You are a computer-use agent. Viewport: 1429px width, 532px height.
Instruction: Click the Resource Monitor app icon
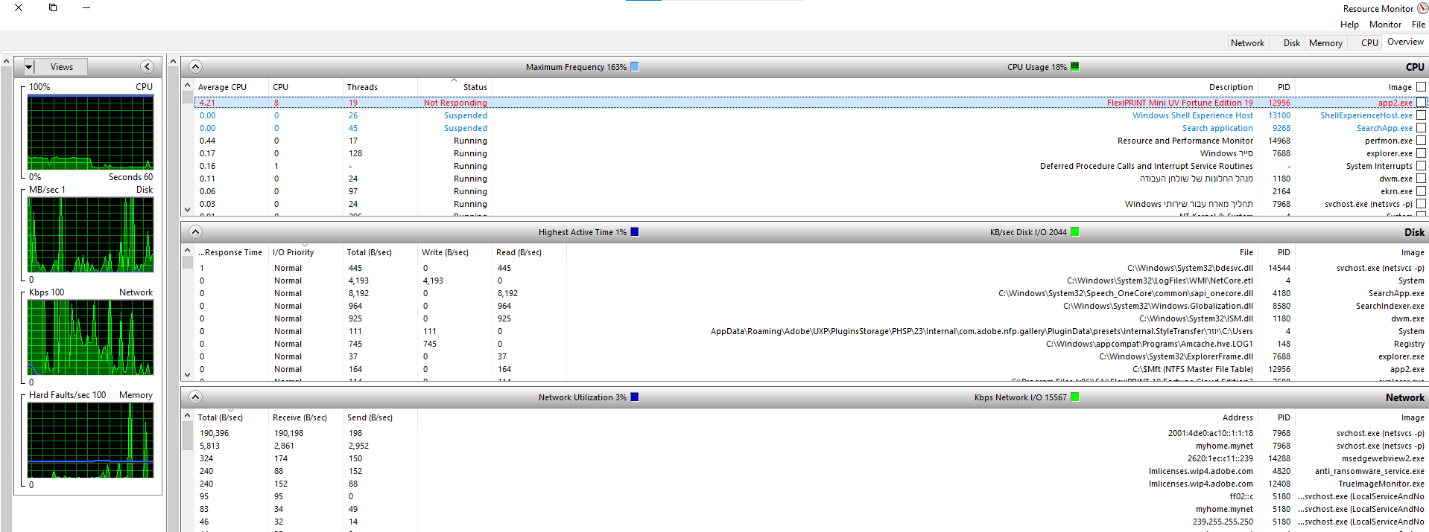(x=1422, y=8)
